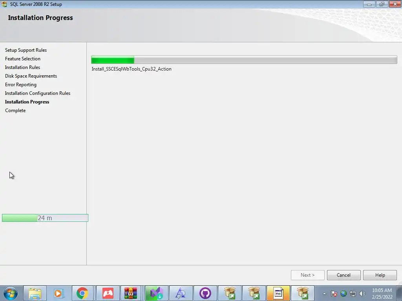This screenshot has height=301, width=402.
Task: Select the Feature Selection step
Action: (22, 59)
